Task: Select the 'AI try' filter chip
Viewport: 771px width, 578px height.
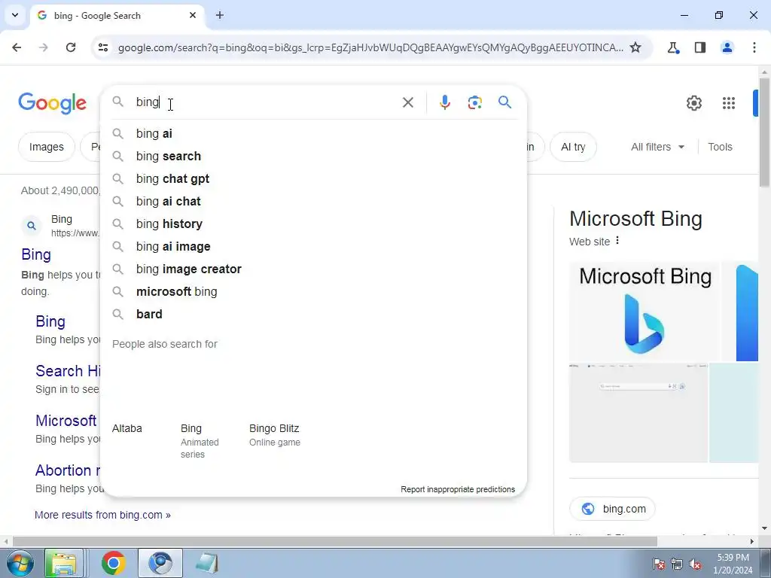Action: click(573, 147)
